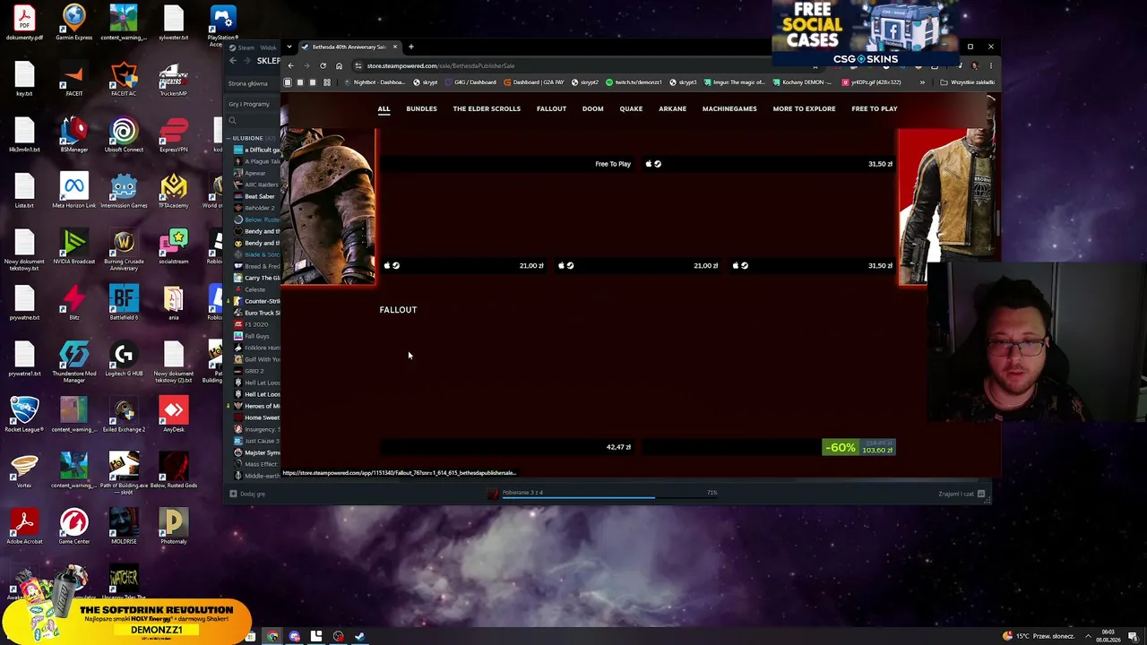Screen dimensions: 1147x645
Task: Open the tab search dropdown chevron
Action: 290,47
